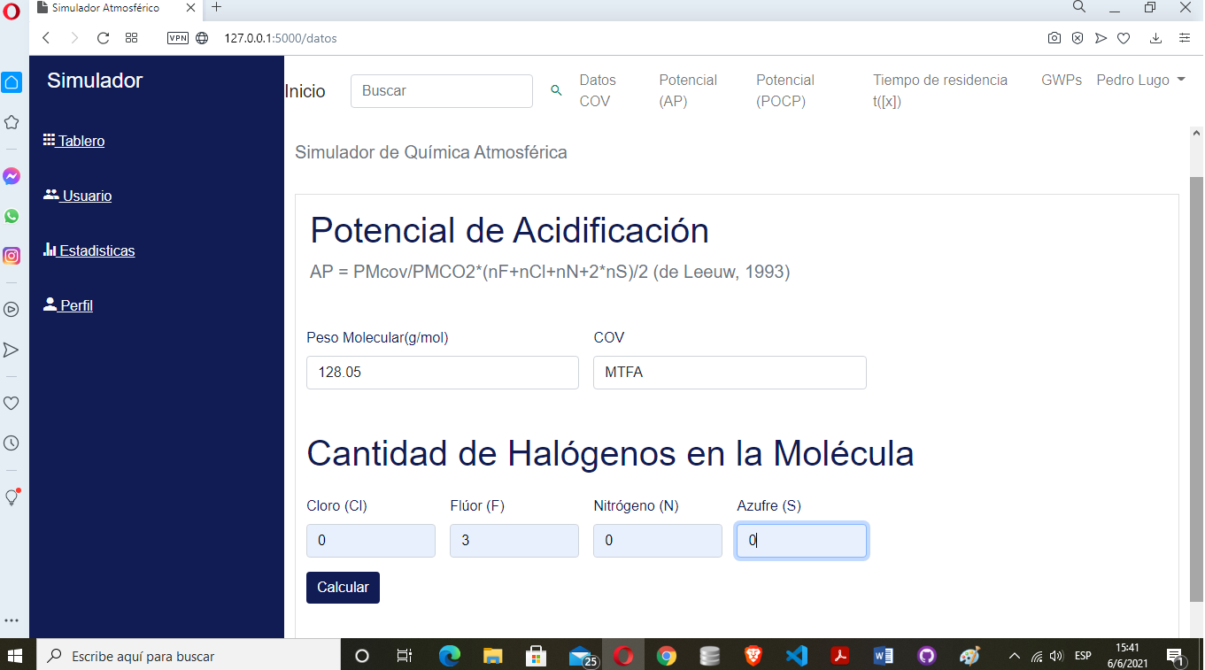Click the COV name input field
This screenshot has height=670, width=1205.
point(730,373)
